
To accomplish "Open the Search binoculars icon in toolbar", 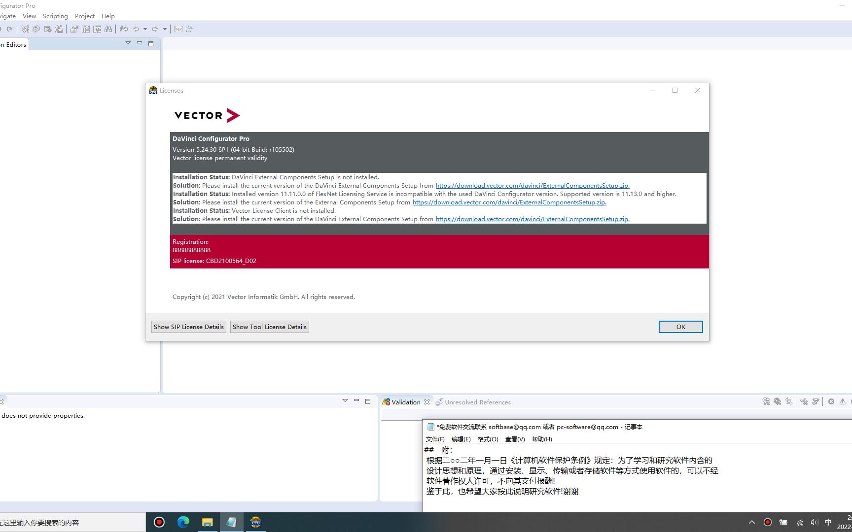I will tap(109, 29).
